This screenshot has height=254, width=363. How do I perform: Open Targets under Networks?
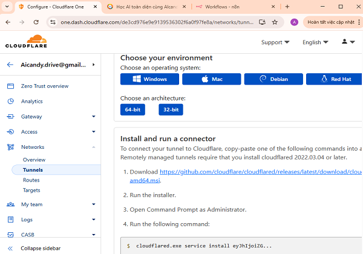tap(31, 190)
